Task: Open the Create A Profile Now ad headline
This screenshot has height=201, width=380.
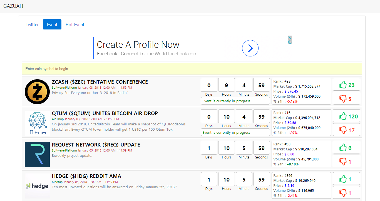Action: 138,44
